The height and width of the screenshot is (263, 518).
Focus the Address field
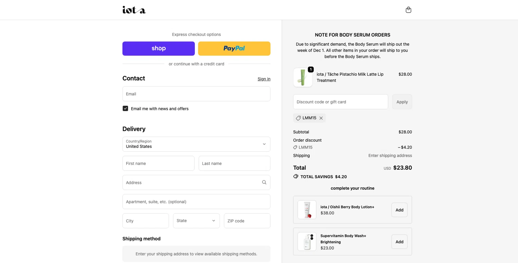(x=196, y=182)
